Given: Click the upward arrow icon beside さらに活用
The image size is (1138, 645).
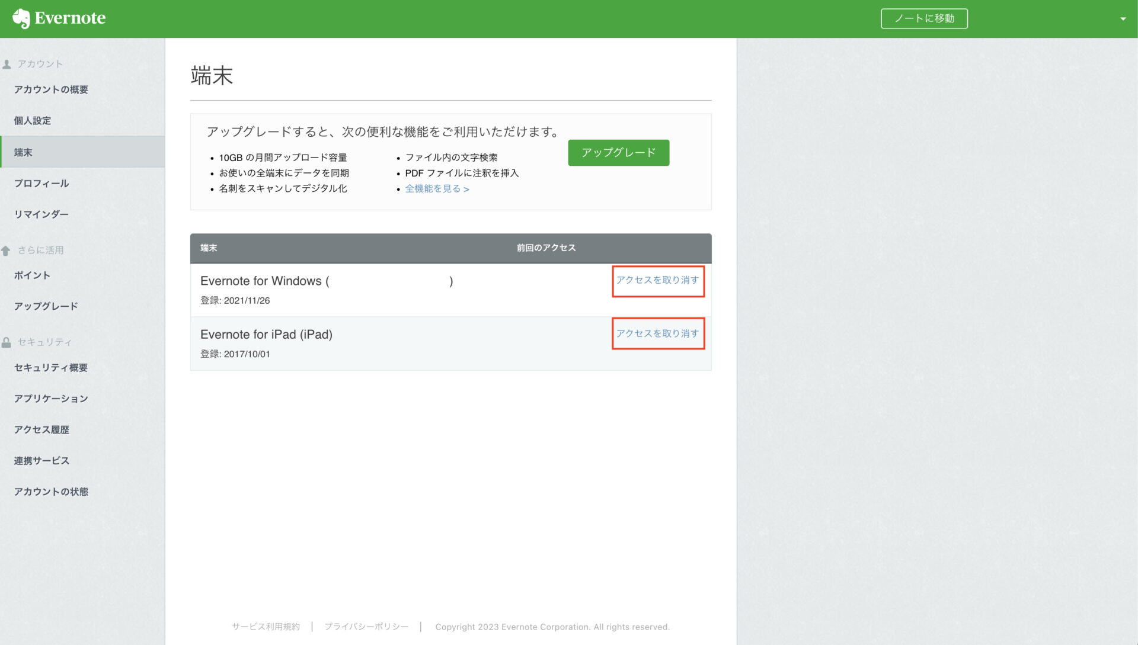Looking at the screenshot, I should click(7, 250).
